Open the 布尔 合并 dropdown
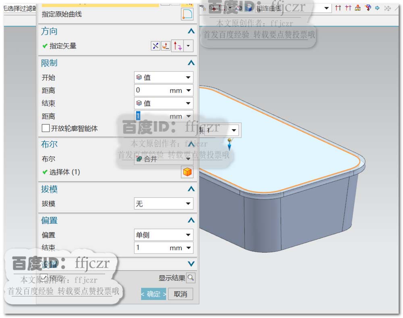 [x=164, y=159]
